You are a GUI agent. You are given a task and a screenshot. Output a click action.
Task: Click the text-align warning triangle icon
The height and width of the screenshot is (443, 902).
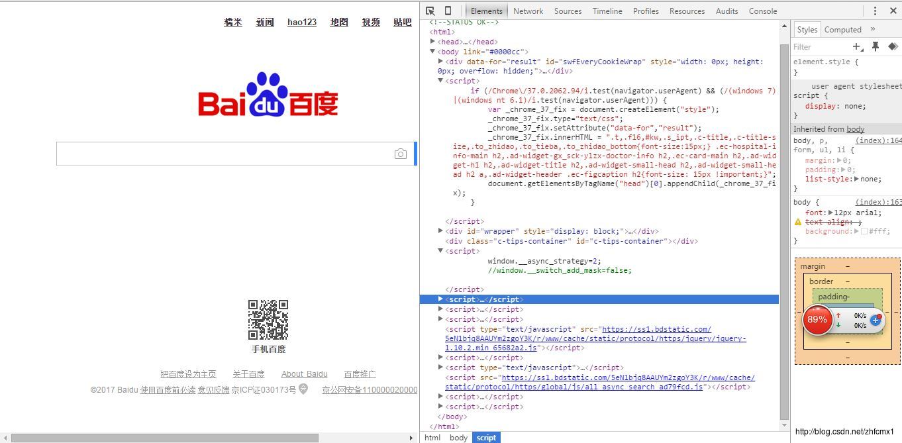(x=798, y=222)
